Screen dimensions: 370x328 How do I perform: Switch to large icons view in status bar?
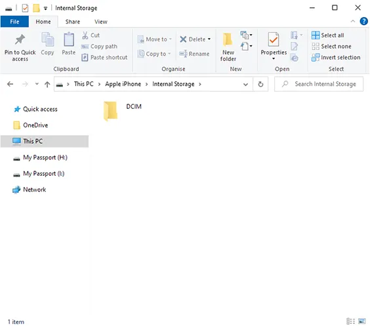click(361, 321)
